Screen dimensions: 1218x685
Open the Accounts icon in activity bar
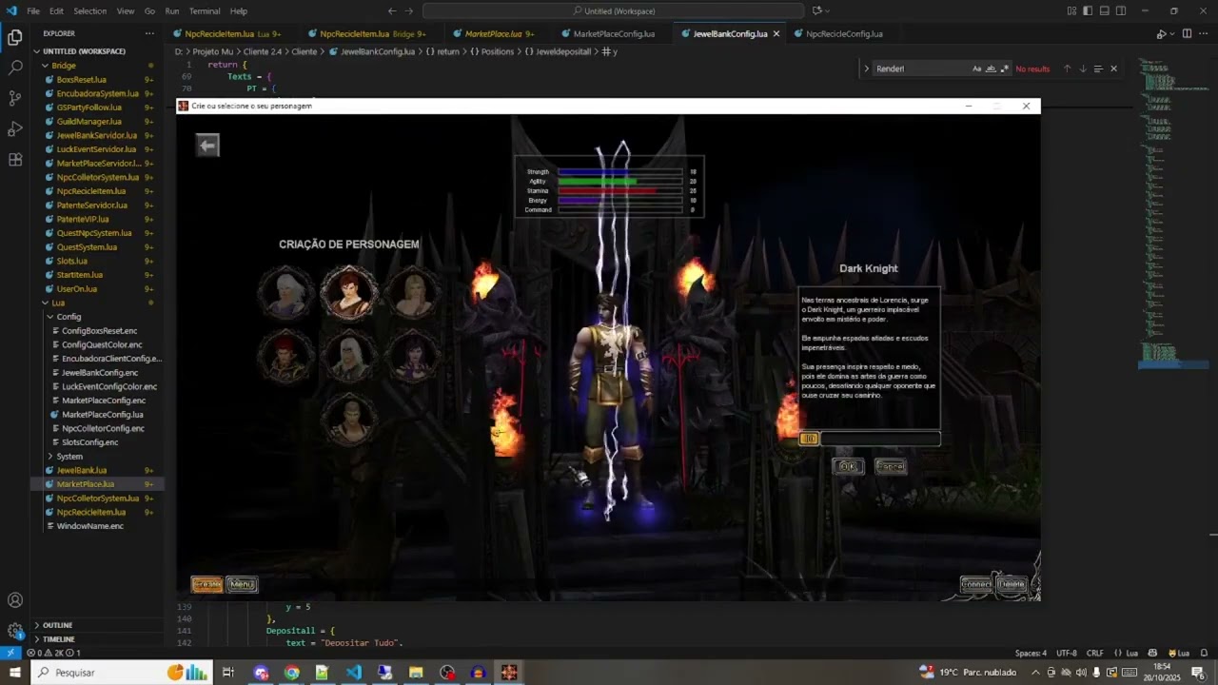tap(15, 600)
